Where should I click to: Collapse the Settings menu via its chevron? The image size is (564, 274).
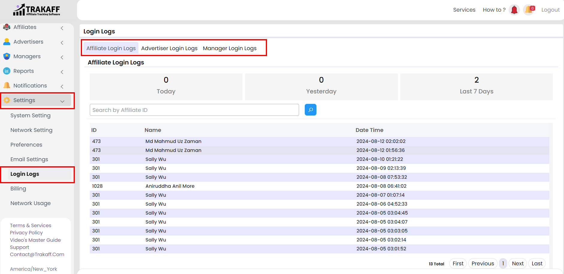coord(62,101)
